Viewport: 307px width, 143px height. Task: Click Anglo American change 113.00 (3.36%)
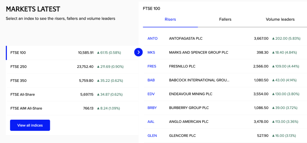tap(285, 122)
